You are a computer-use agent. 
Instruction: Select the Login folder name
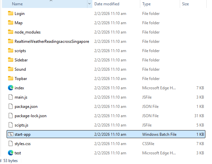20,14
